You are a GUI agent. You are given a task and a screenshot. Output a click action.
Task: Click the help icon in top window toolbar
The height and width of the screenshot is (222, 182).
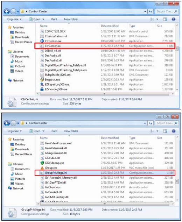coord(174,19)
